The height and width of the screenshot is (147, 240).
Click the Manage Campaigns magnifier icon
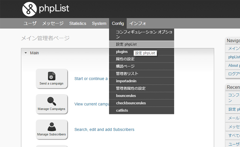[x=52, y=101]
